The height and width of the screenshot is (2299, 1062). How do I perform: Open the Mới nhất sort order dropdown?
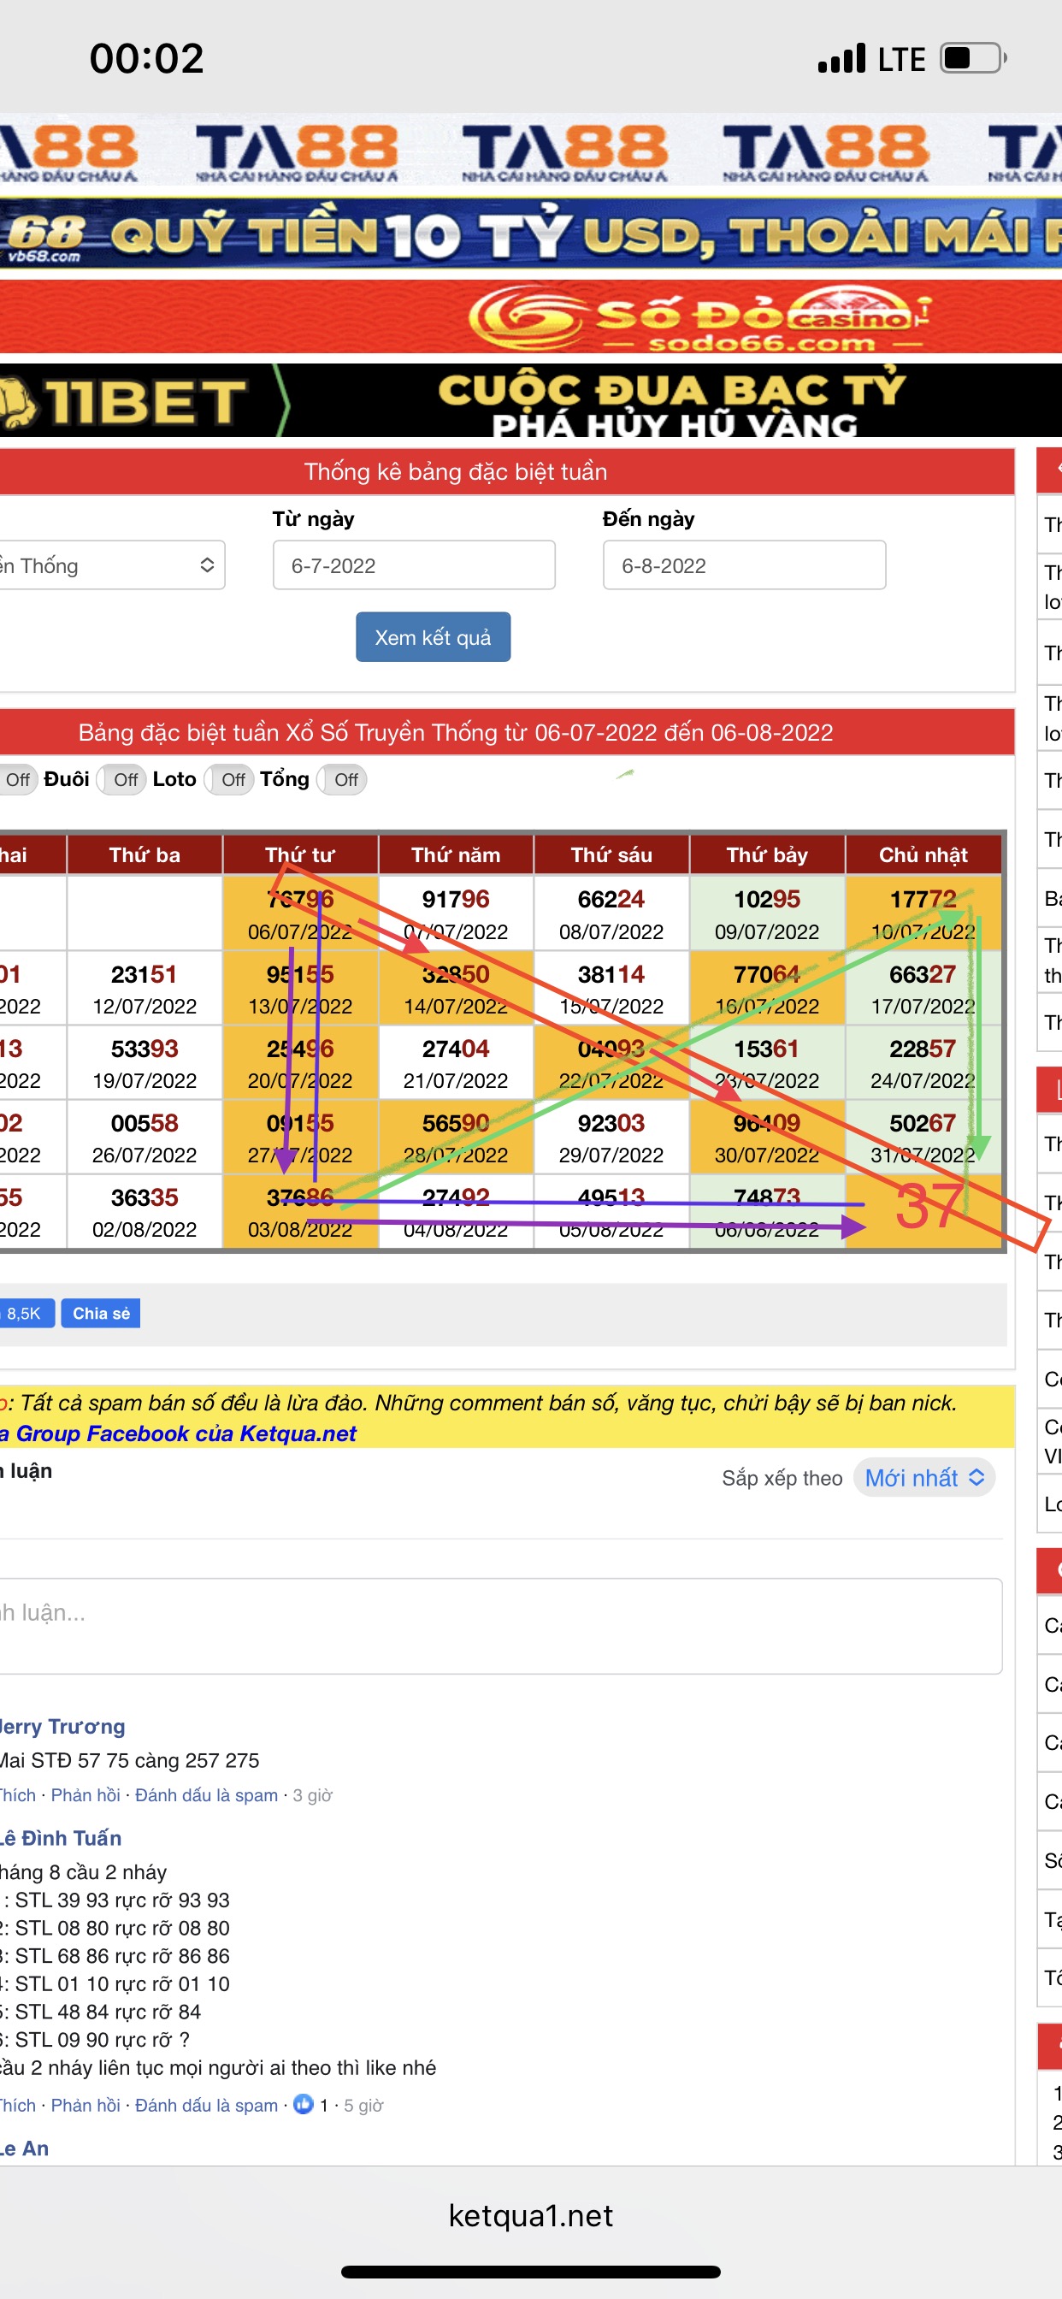[x=923, y=1478]
